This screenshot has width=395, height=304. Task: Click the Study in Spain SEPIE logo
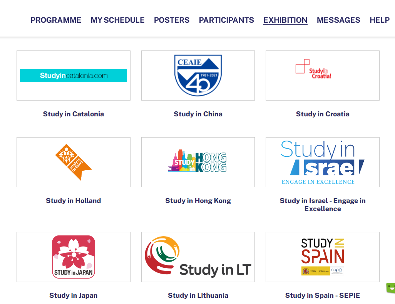pos(322,257)
